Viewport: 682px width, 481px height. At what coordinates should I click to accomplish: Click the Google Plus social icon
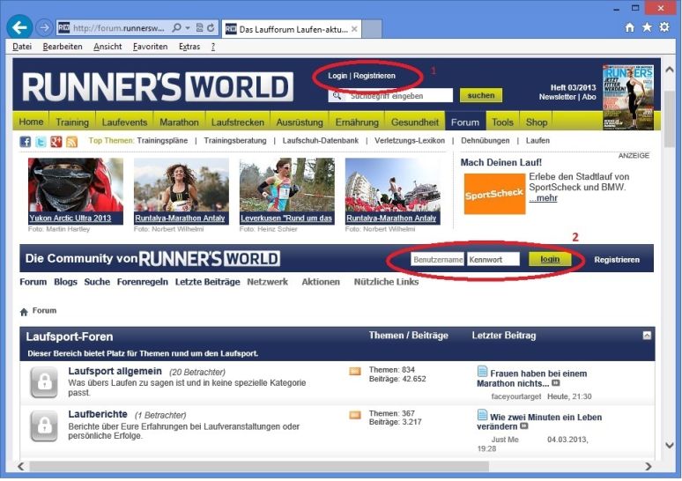56,142
